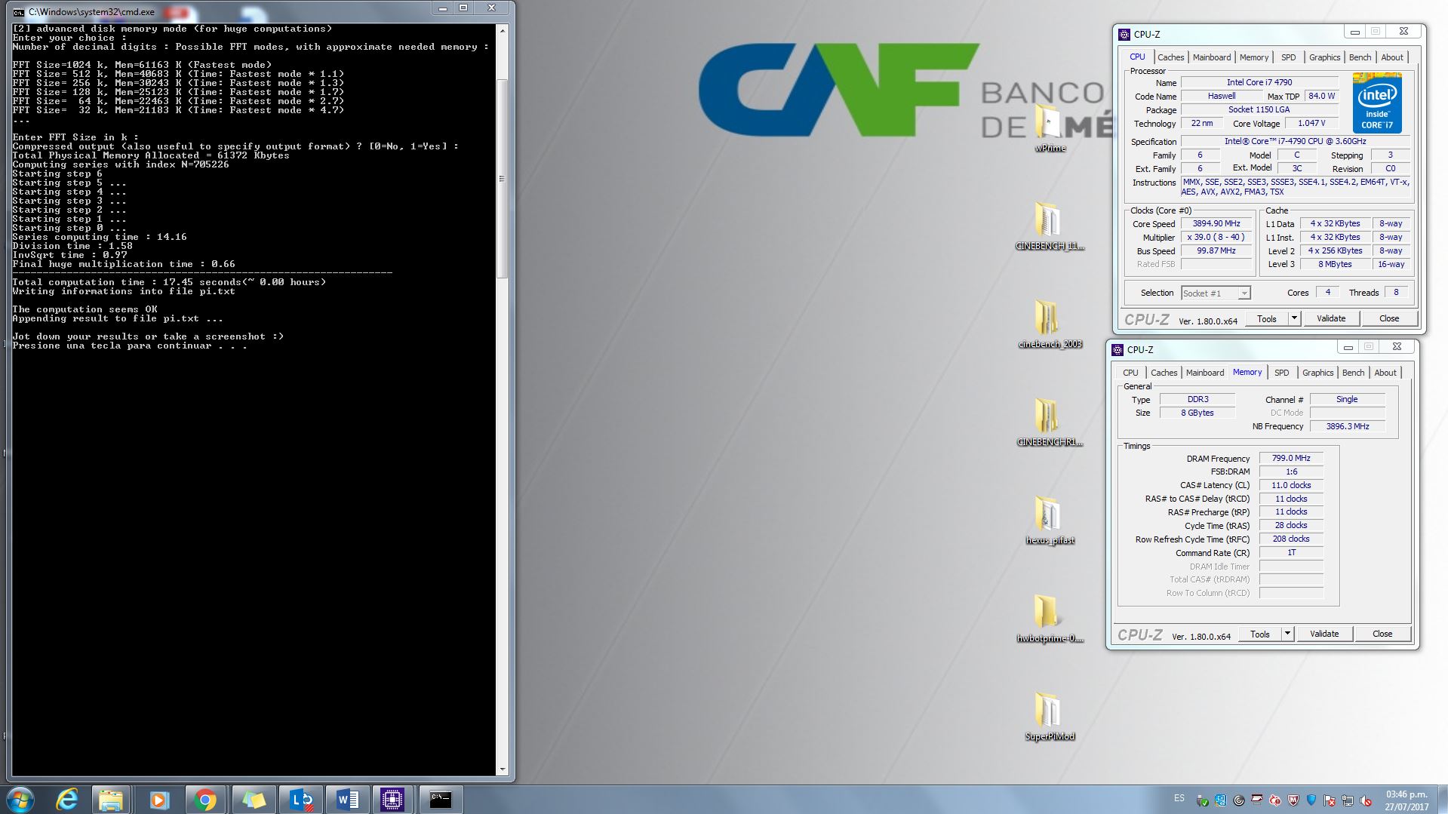
Task: Click the Intel Core i7 4790 name field
Action: tap(1259, 82)
